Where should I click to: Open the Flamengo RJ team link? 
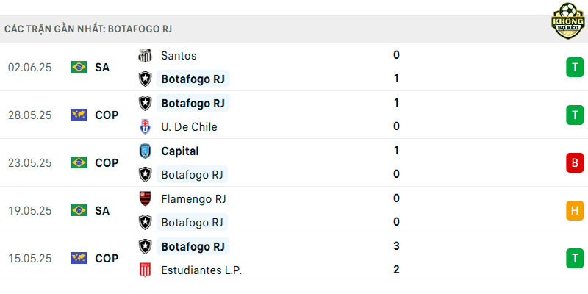pos(193,198)
